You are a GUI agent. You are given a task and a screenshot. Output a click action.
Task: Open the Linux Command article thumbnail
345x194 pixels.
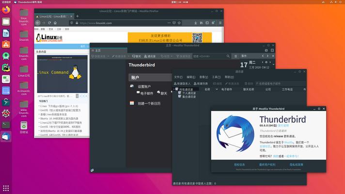point(63,74)
